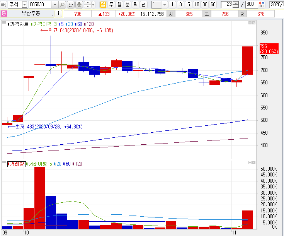This screenshot has height=236, width=284.
Task: Toggle the volume 60-day average legend
Action: [x=67, y=164]
